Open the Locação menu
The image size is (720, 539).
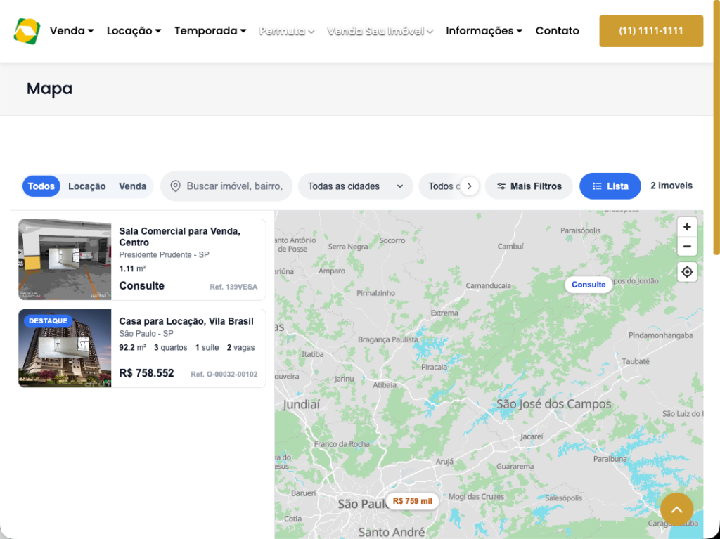tap(134, 31)
